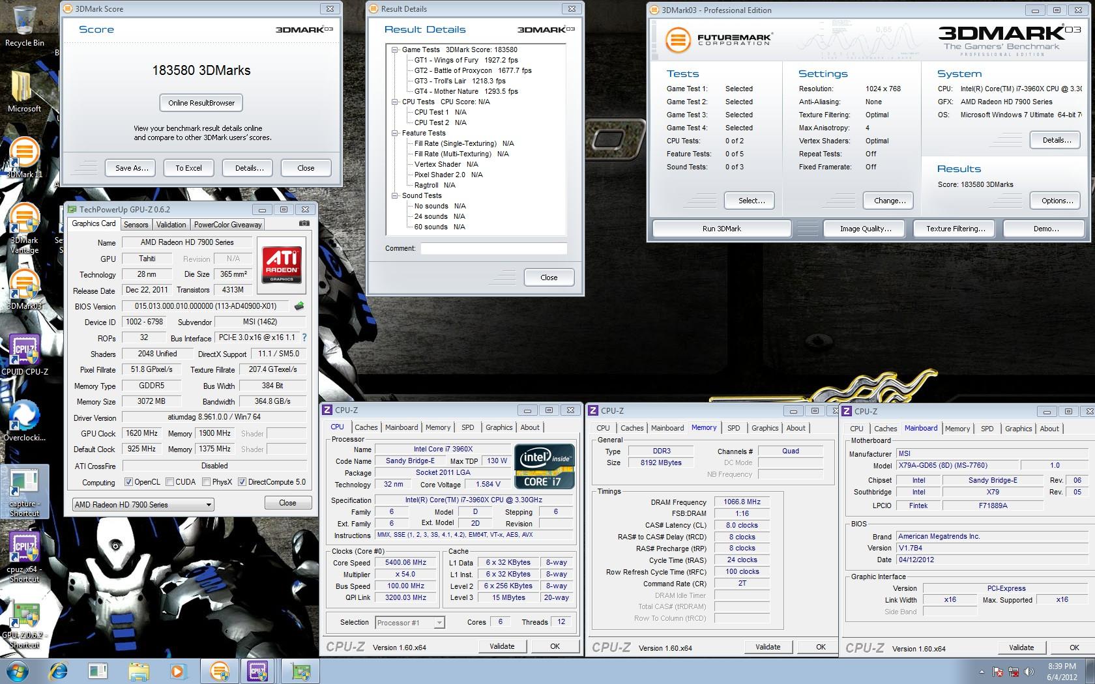The width and height of the screenshot is (1095, 684).
Task: Click the ATI Radeon logo in GPU-Z
Action: [281, 264]
